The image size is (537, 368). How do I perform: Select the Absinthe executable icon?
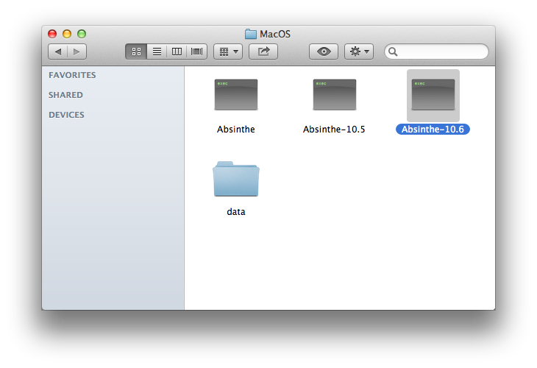(x=236, y=95)
